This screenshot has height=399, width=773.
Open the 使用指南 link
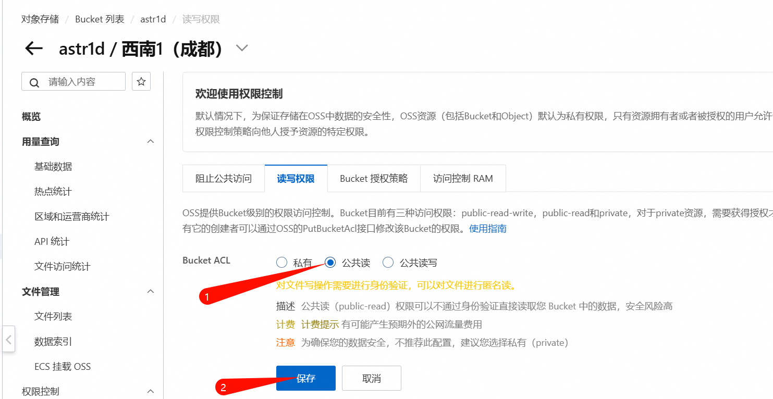487,229
